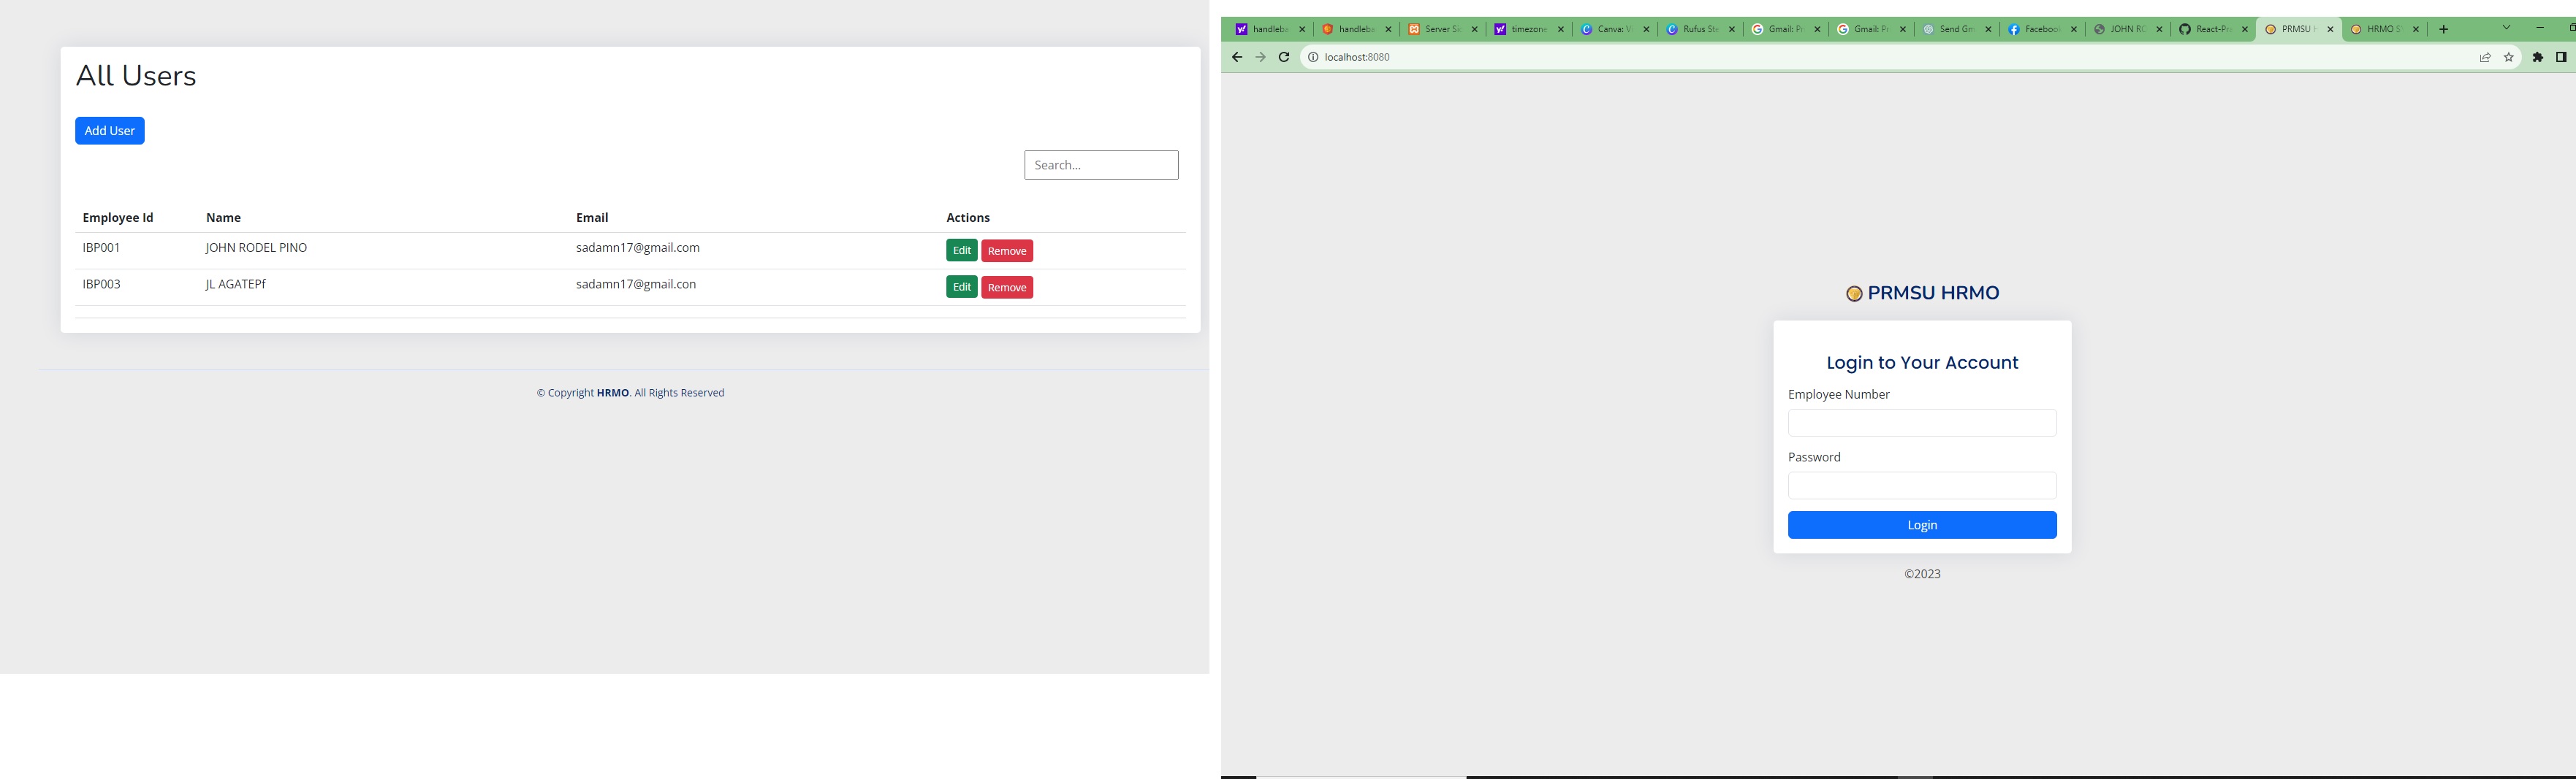This screenshot has width=2576, height=779.
Task: Focus the Employee Number field
Action: coord(1921,423)
